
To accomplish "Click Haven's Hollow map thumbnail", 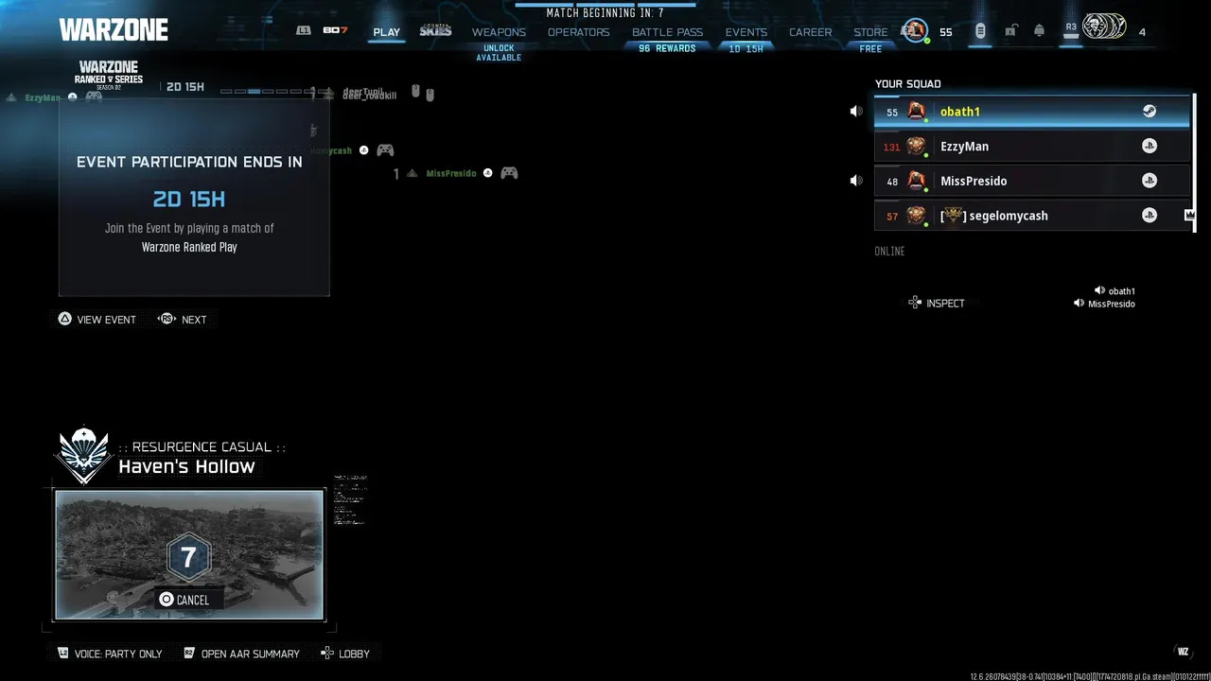I will pyautogui.click(x=189, y=554).
